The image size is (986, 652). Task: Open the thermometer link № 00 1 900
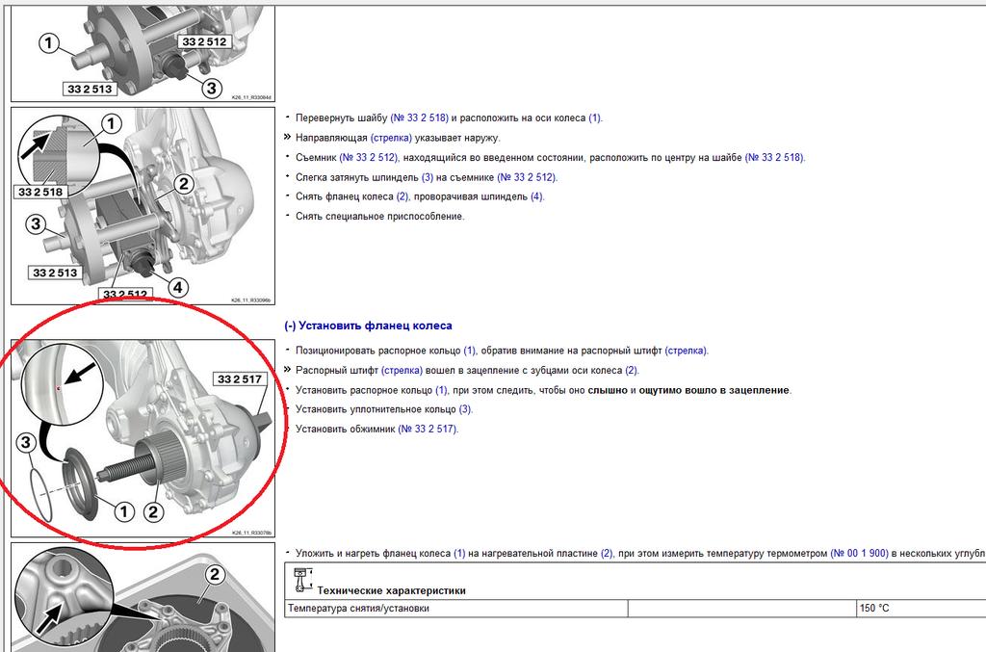pos(861,553)
